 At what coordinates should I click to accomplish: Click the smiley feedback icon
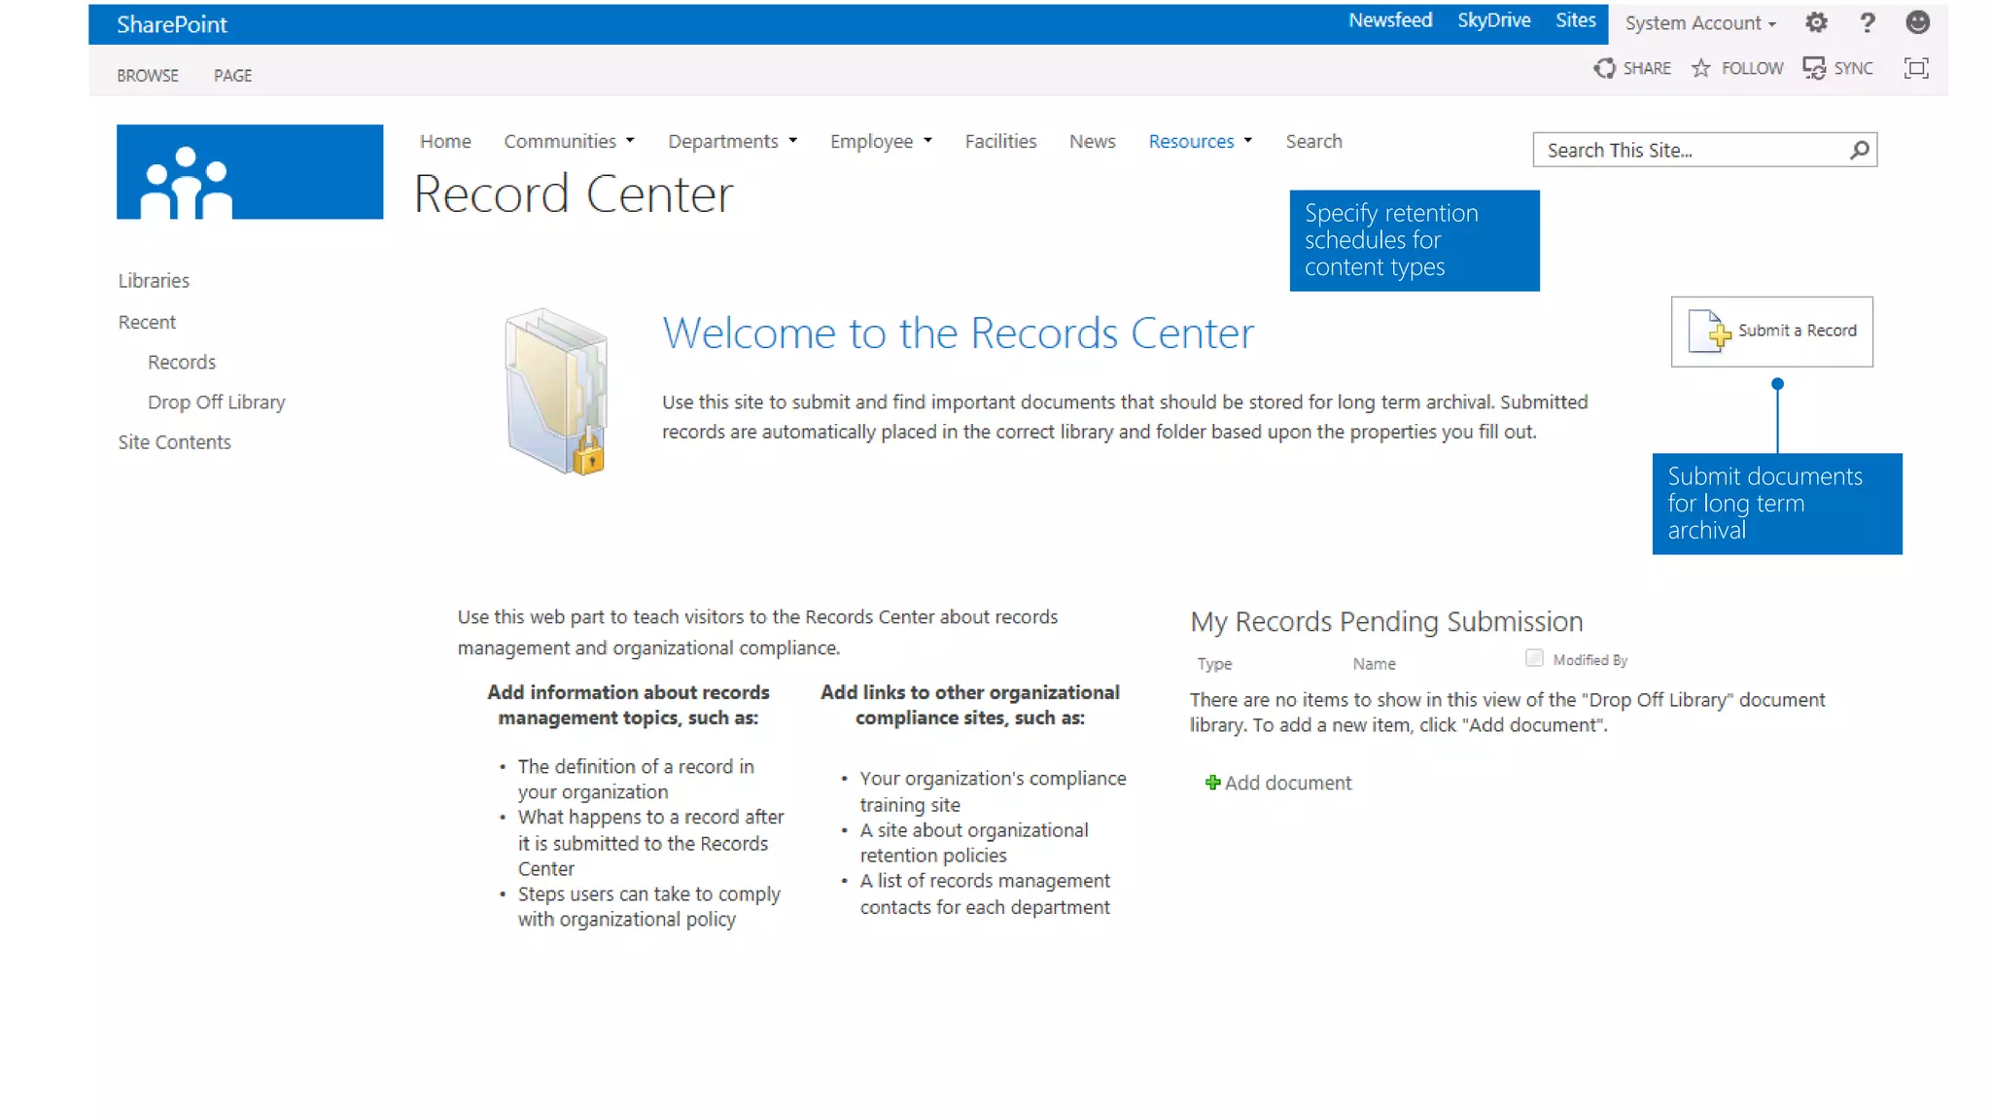[1917, 22]
